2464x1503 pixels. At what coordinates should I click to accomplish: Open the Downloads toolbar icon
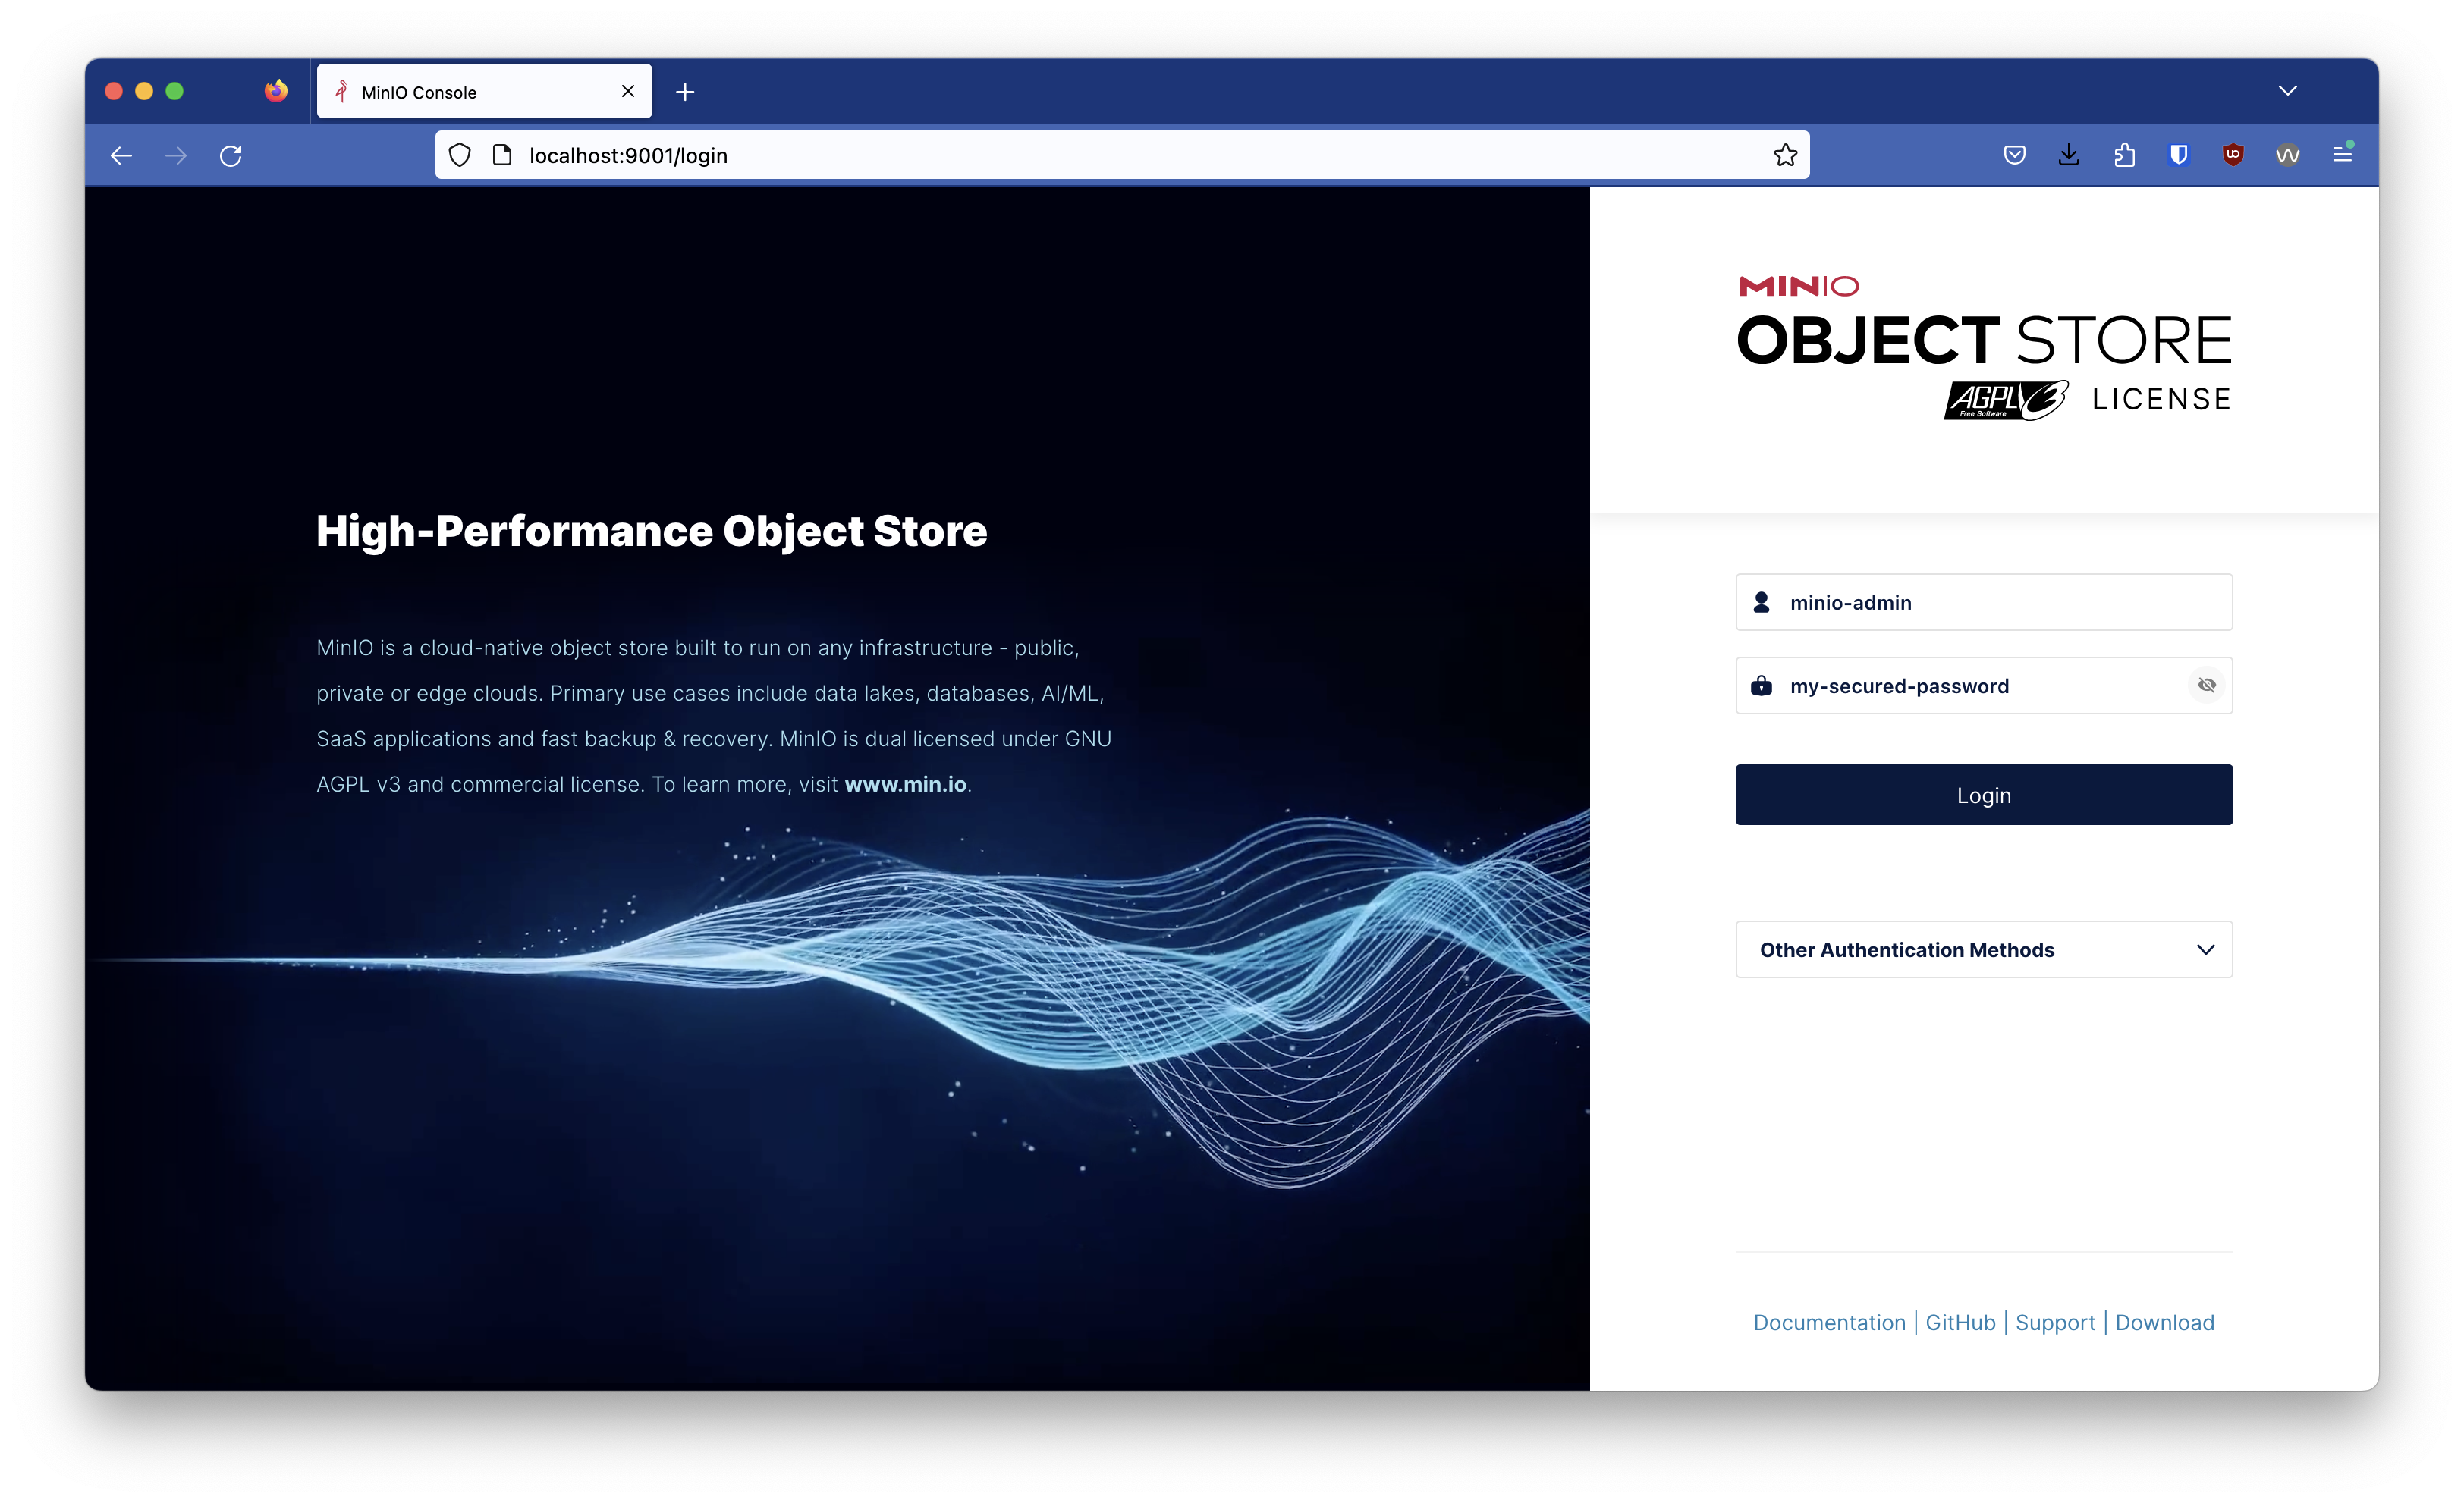pos(2068,155)
